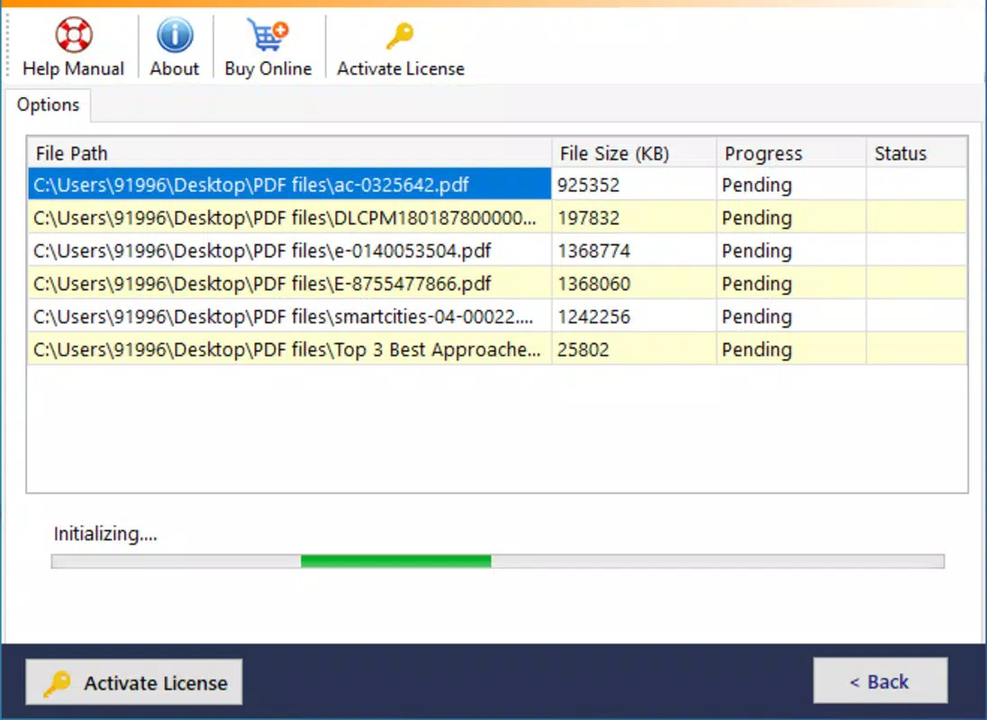Click the key icon on bottom Activate License button
This screenshot has width=987, height=720.
[58, 683]
